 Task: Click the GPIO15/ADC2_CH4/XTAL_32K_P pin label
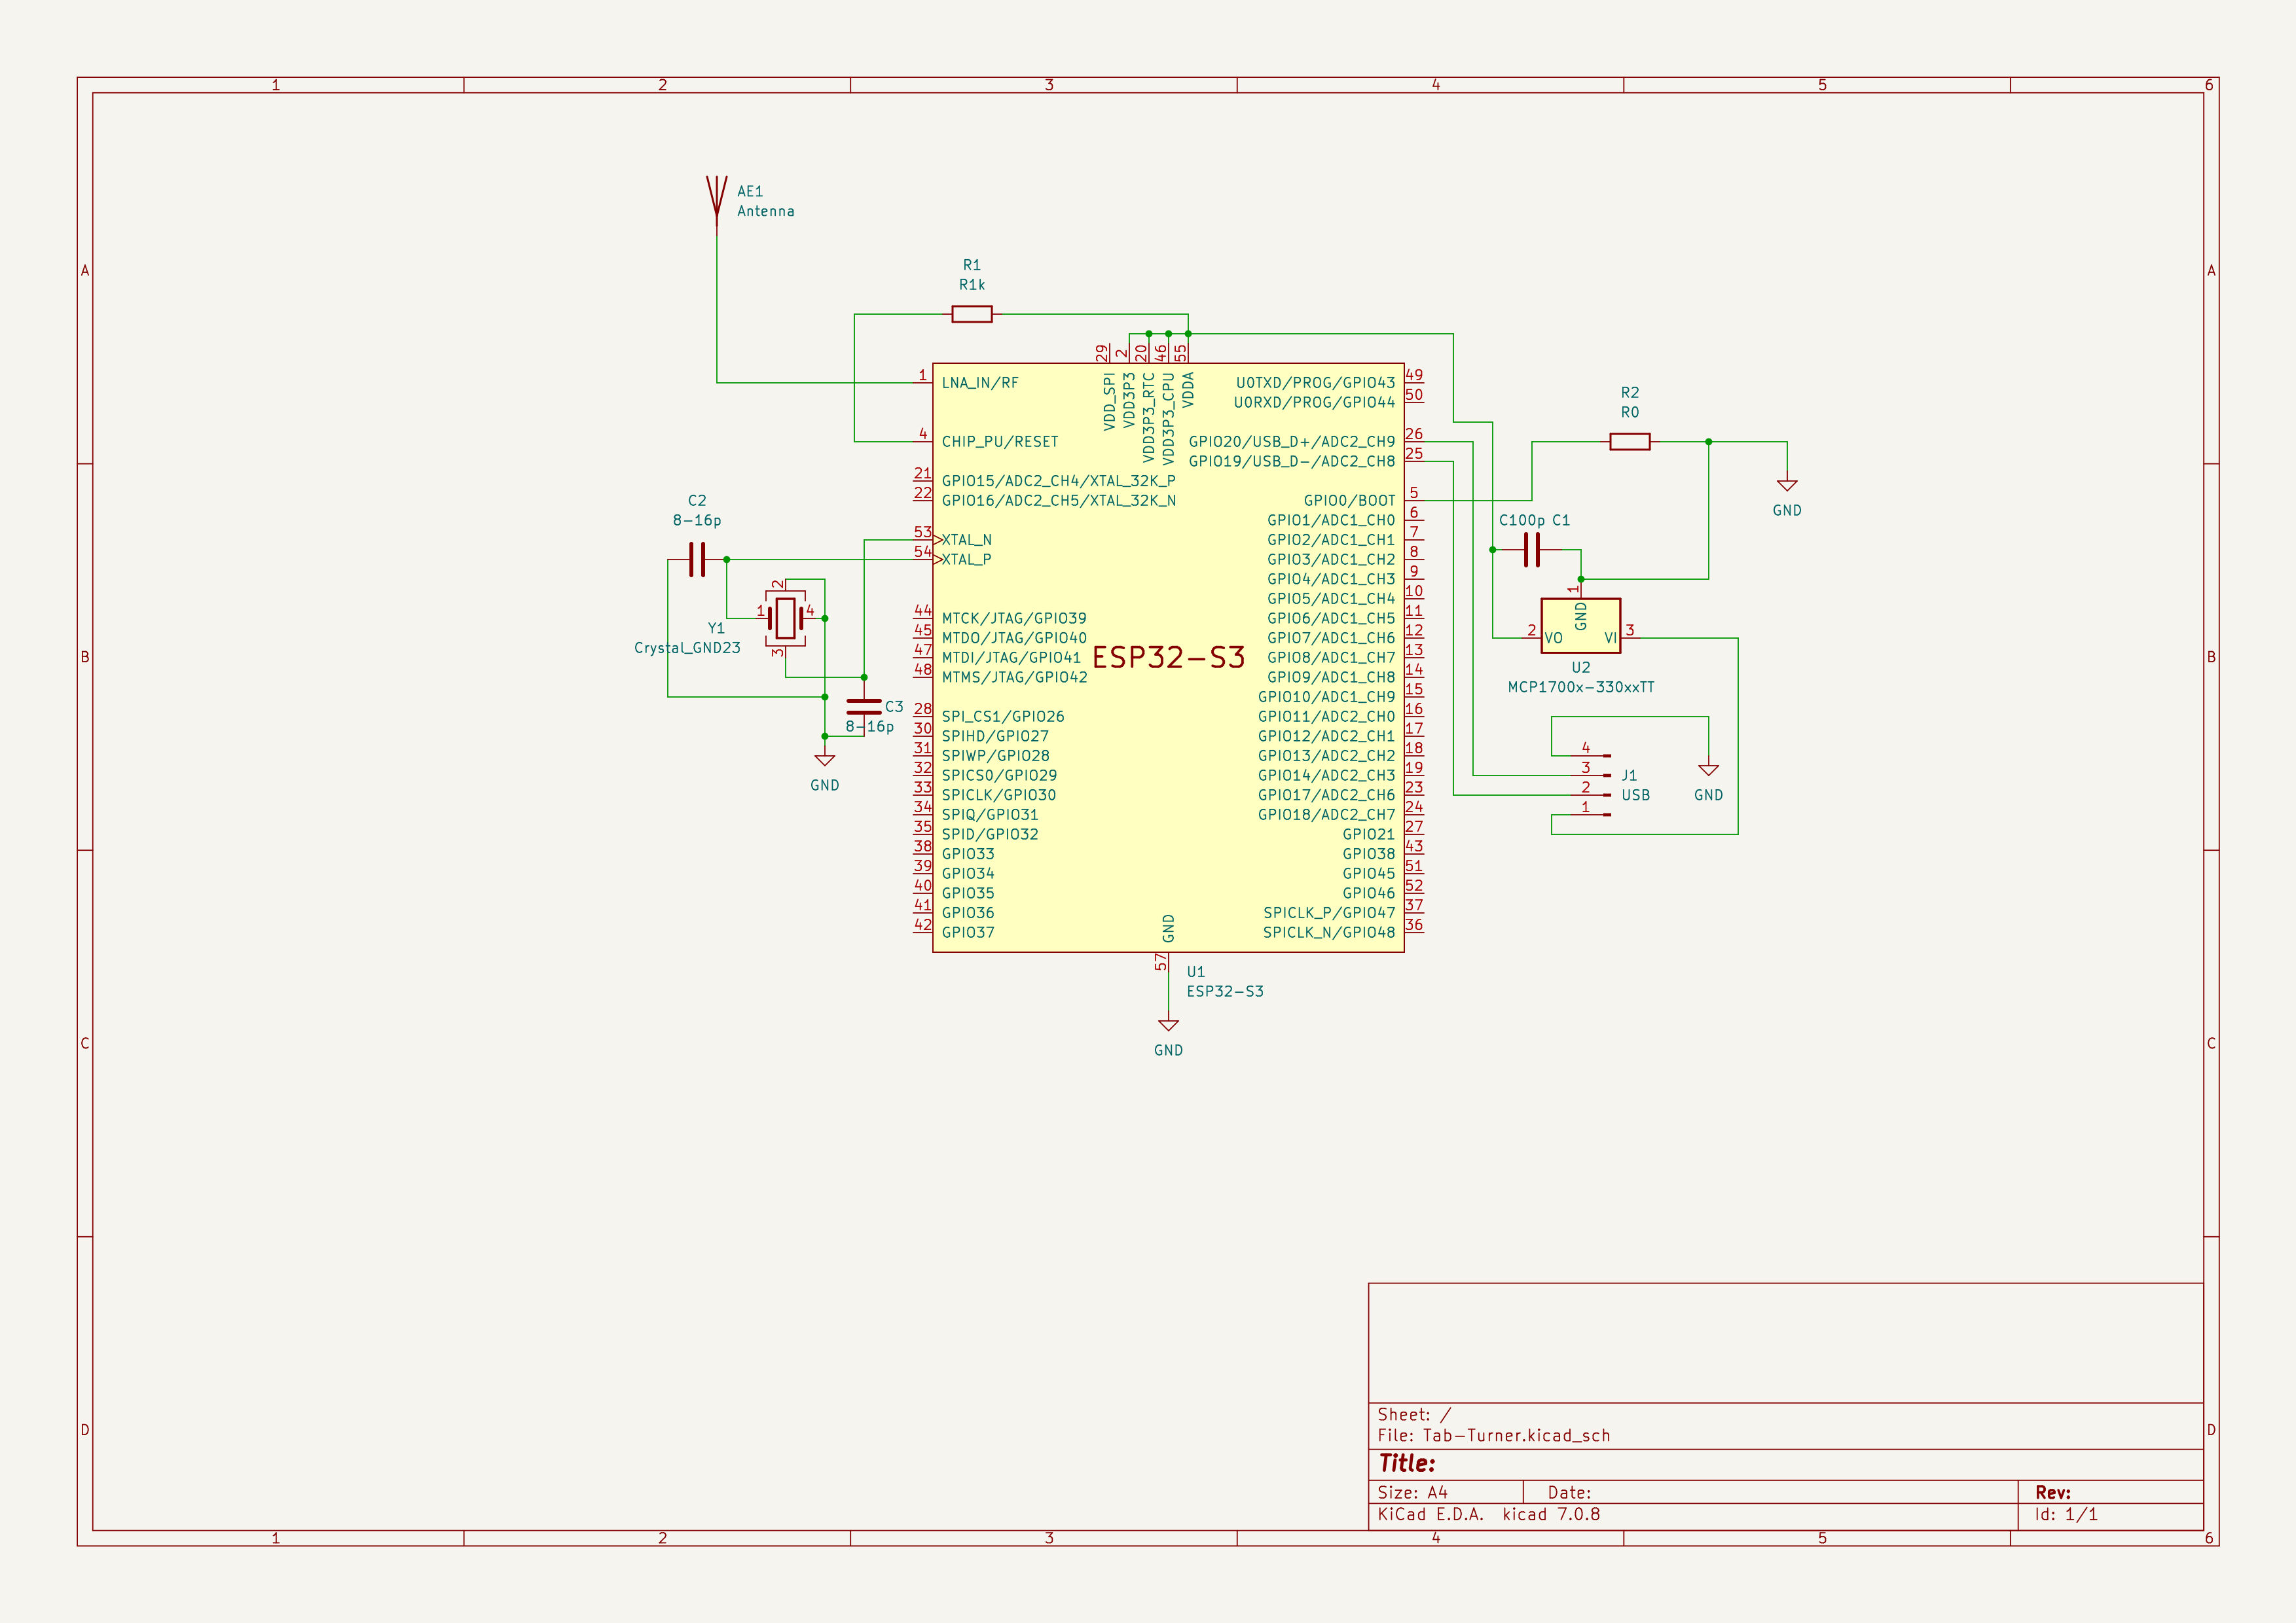click(x=1058, y=481)
